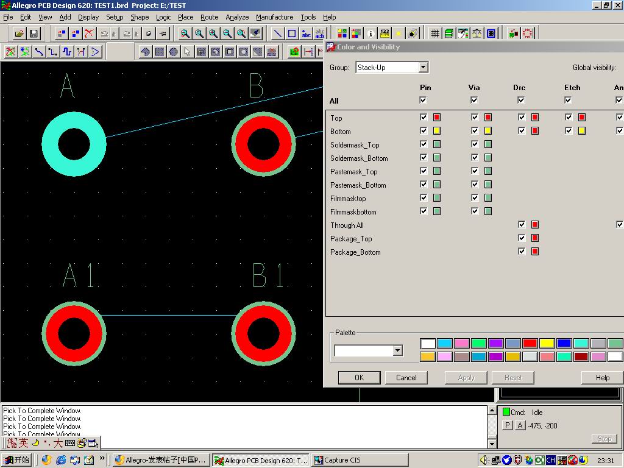Click the OK button

coord(359,378)
